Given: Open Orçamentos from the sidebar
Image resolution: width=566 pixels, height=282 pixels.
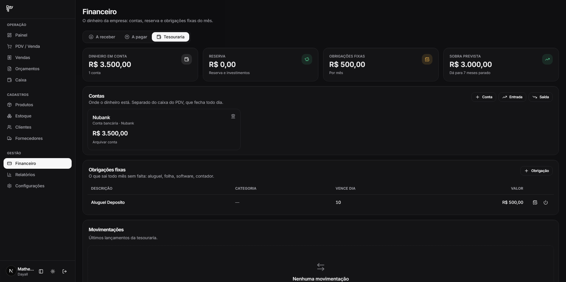Looking at the screenshot, I should pos(37,69).
